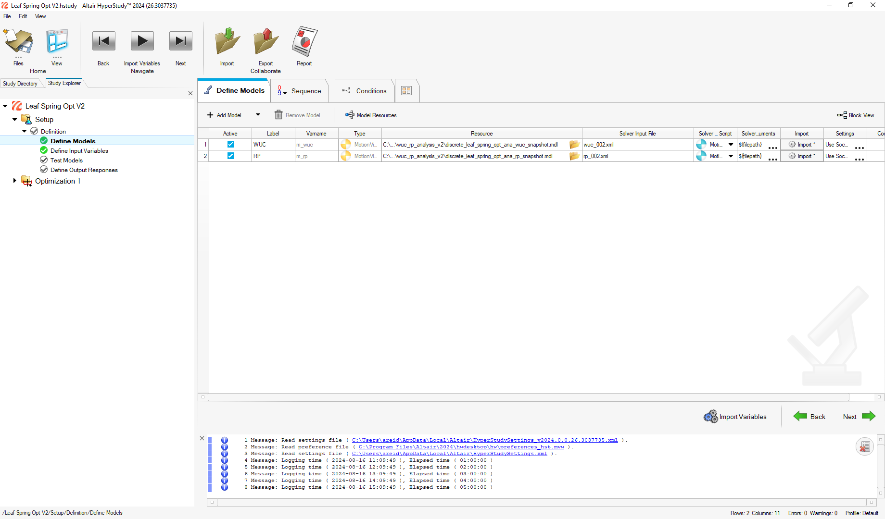The height and width of the screenshot is (519, 885).
Task: Click the Label cell RP
Action: 273,156
